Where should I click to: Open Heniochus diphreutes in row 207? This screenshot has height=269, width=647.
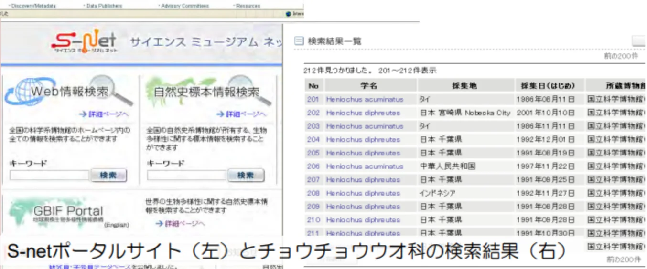coord(363,180)
